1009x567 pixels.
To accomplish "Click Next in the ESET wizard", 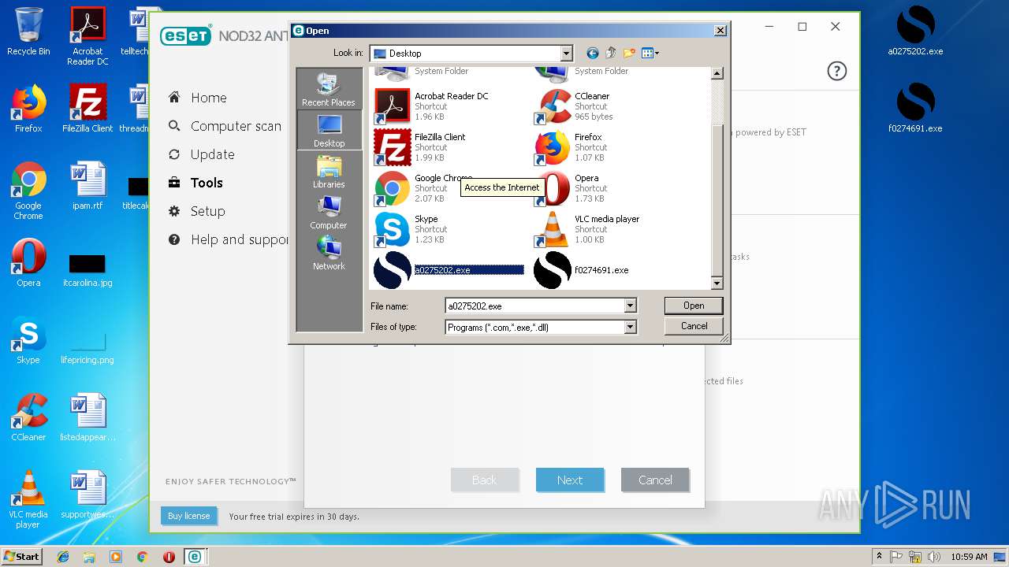I will pos(570,480).
